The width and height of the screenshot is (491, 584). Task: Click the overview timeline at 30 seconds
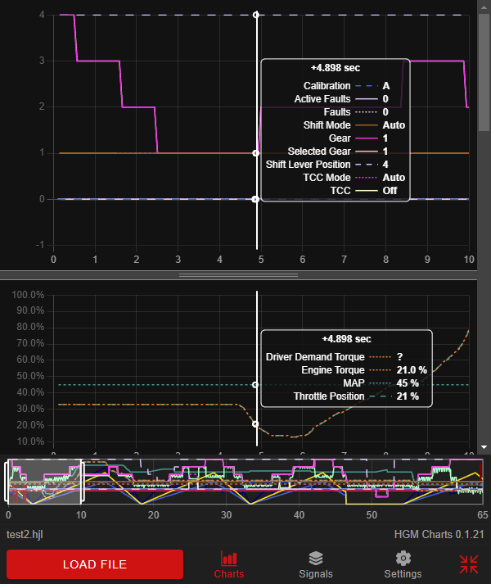click(226, 483)
